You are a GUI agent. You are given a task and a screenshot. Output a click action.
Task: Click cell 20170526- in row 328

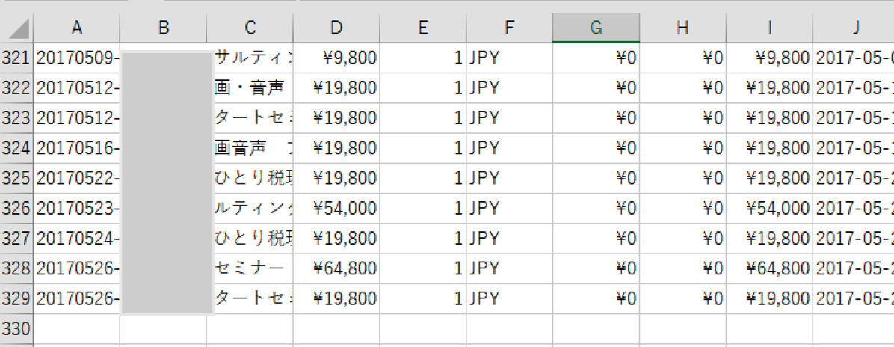click(x=77, y=268)
